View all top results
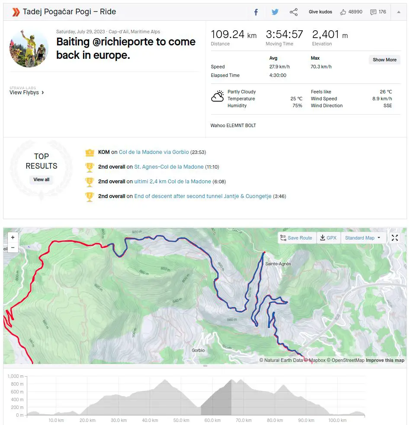The image size is (410, 425). pos(41,179)
